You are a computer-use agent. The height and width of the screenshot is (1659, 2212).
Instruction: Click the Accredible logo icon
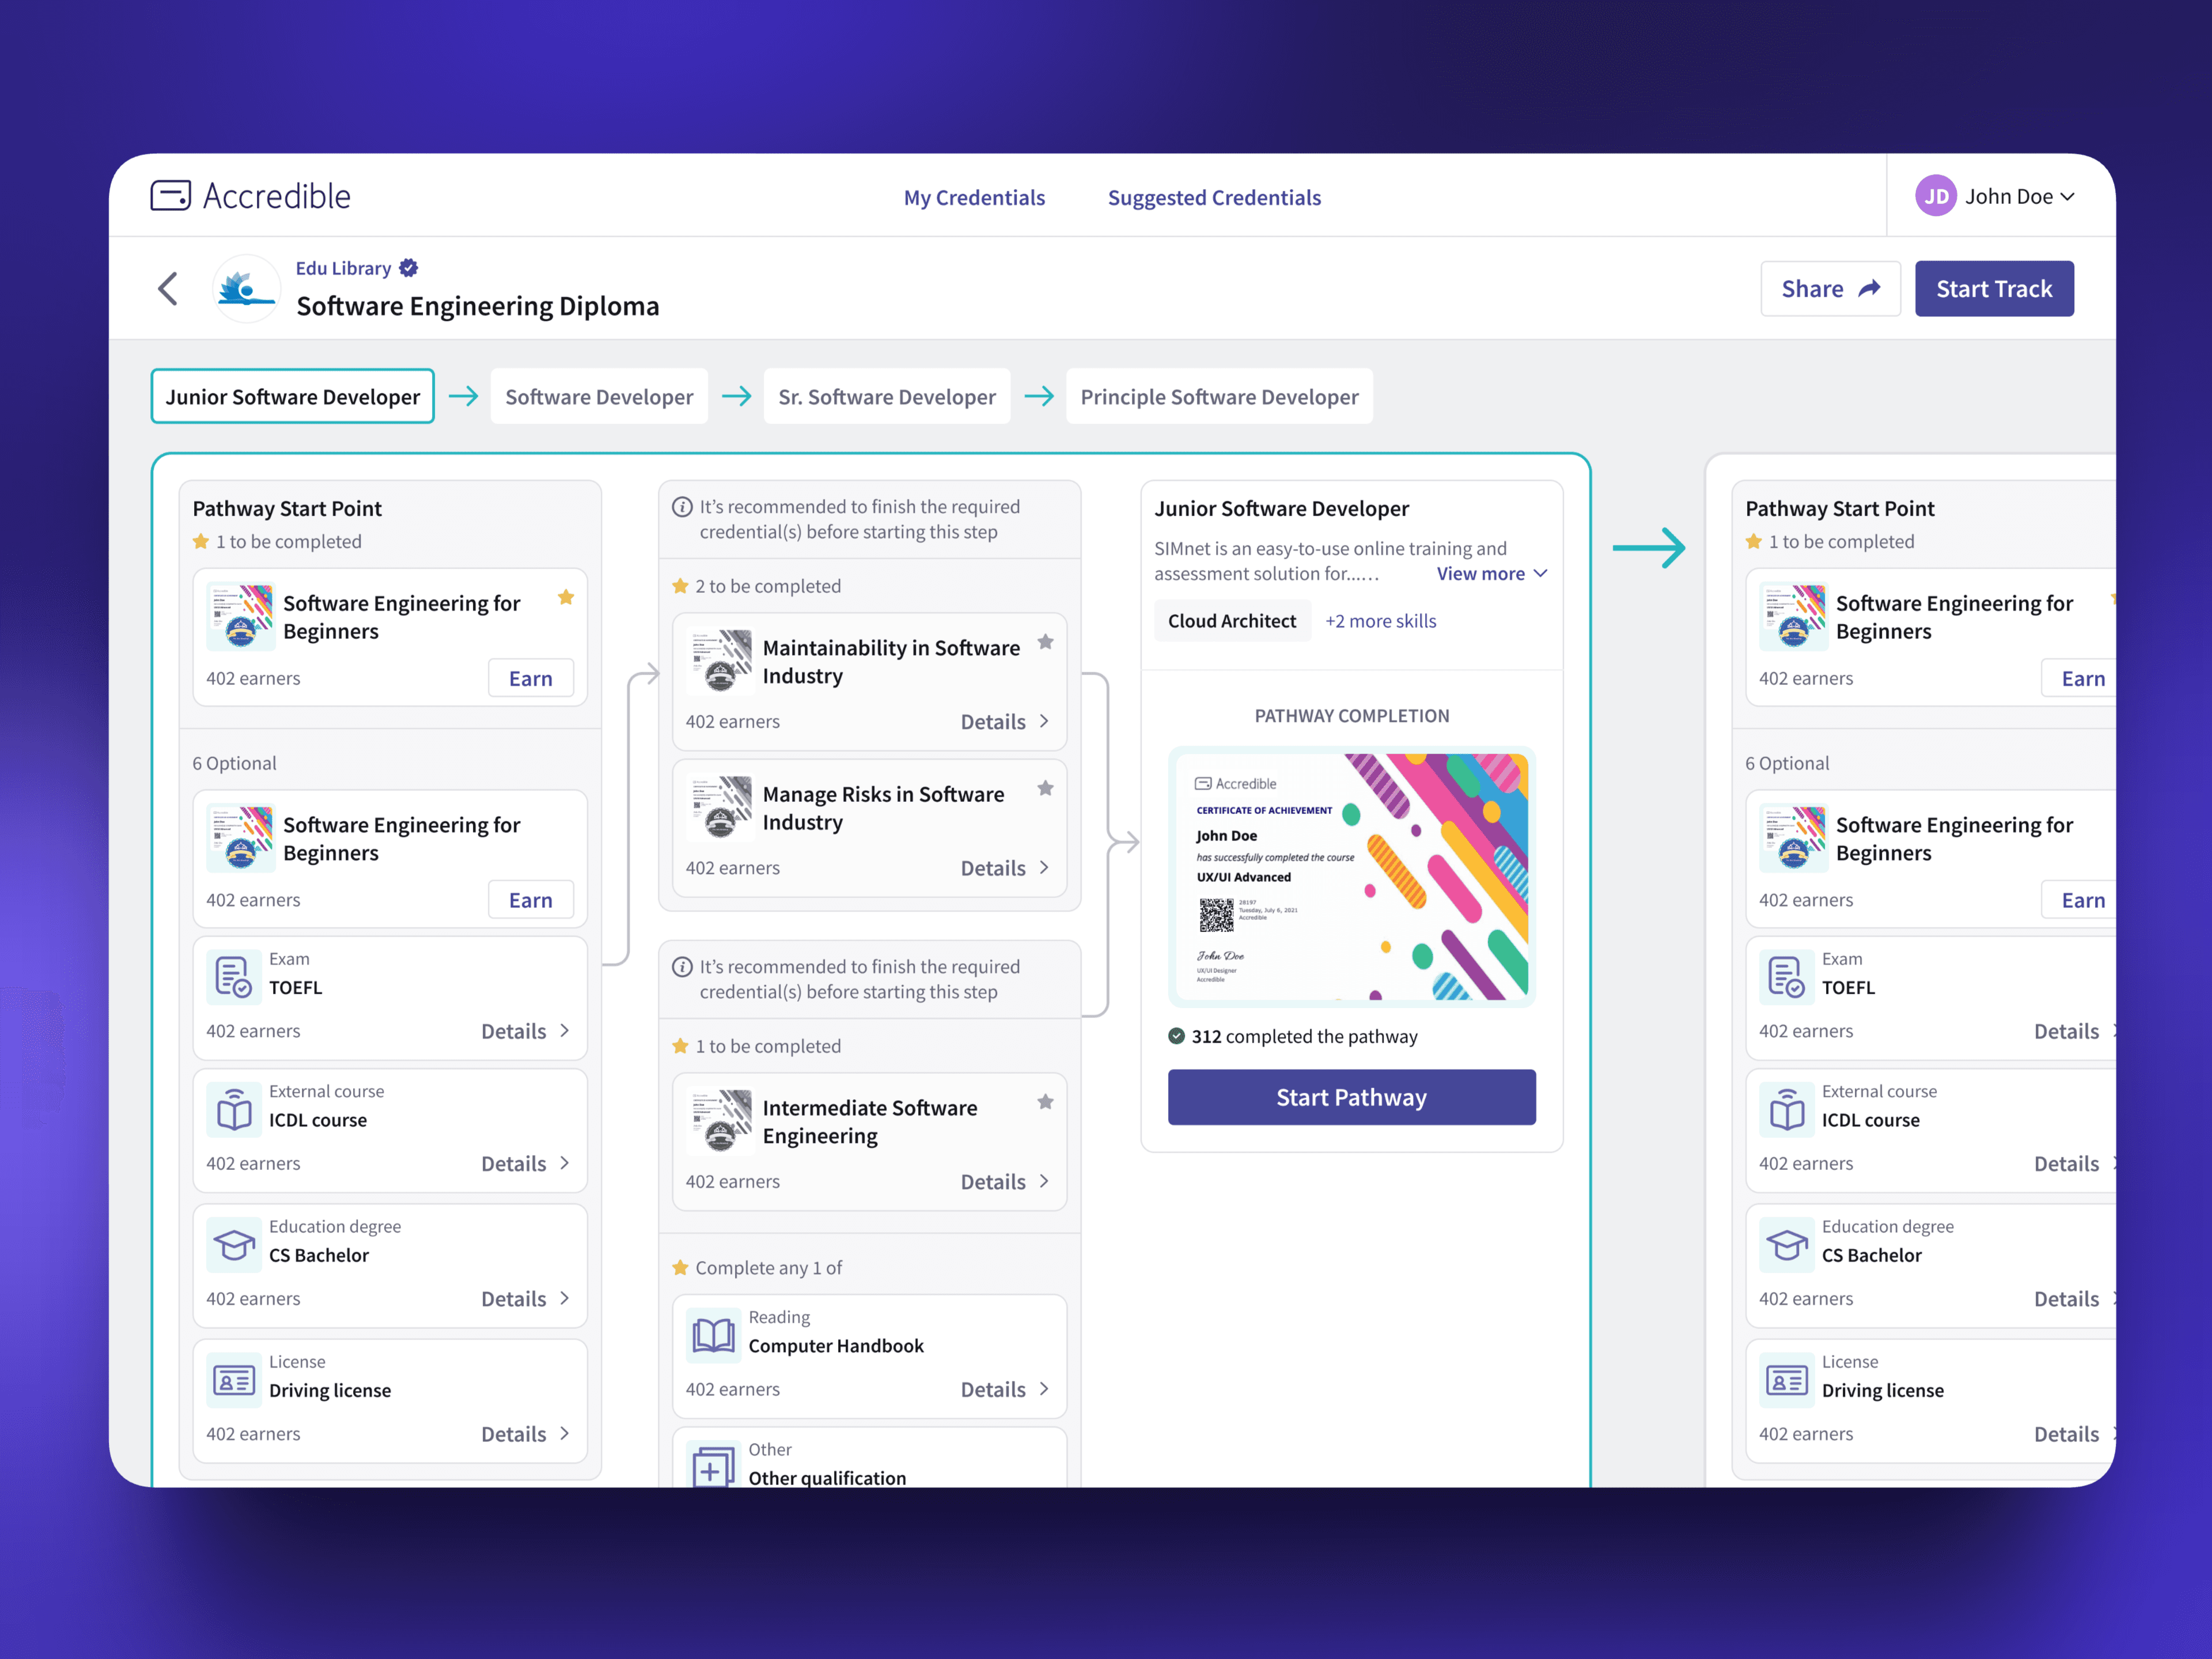point(170,196)
